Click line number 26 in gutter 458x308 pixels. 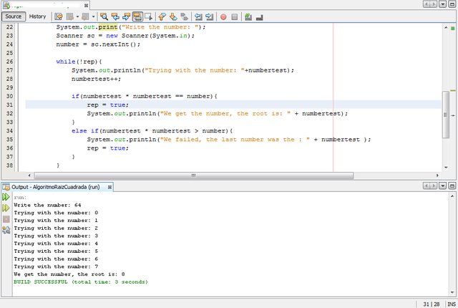point(9,62)
